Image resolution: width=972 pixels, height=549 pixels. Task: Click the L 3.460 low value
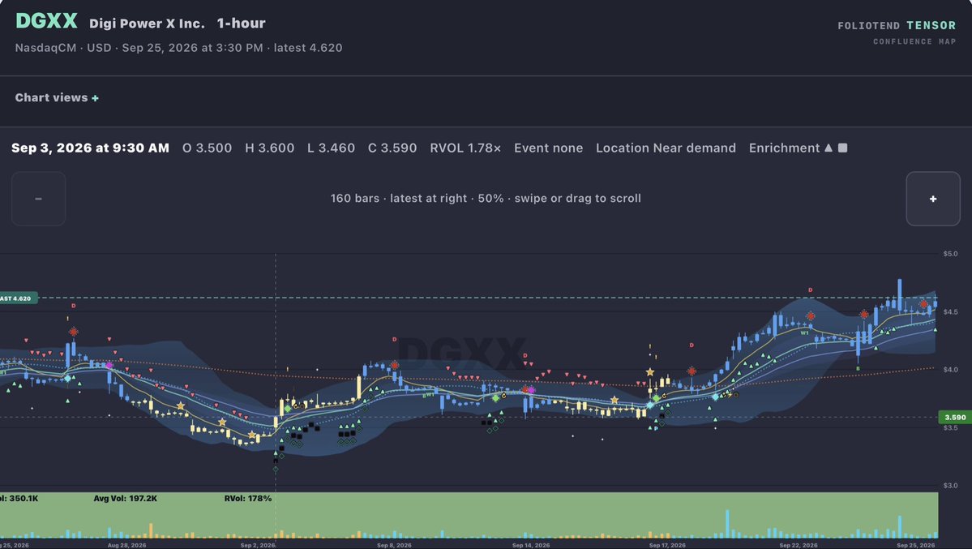[x=331, y=148]
